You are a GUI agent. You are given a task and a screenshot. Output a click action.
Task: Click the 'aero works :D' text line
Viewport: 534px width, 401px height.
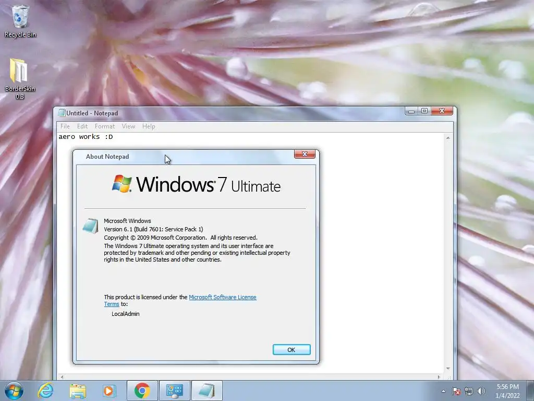tap(86, 137)
